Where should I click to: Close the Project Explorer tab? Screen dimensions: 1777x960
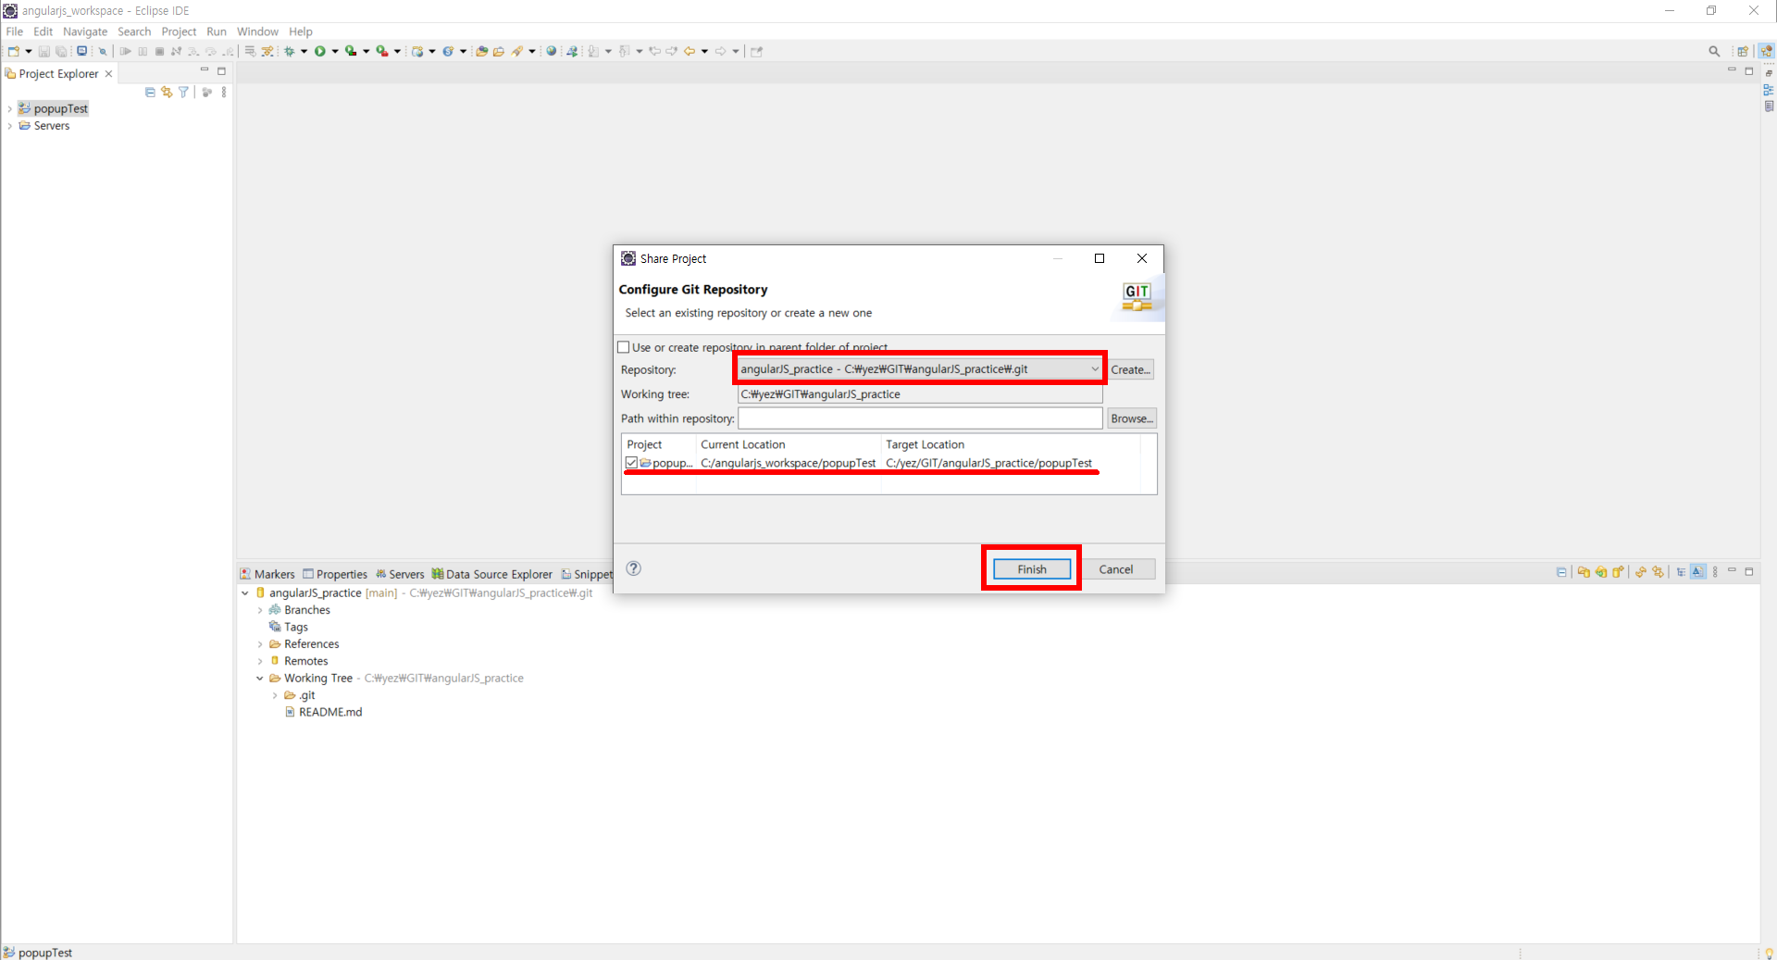click(x=108, y=74)
